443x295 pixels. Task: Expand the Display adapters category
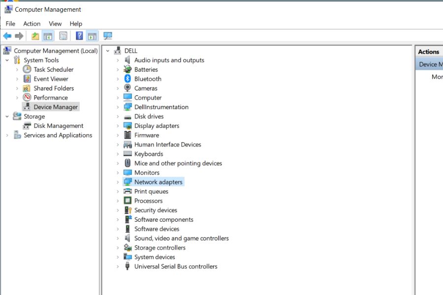coord(118,126)
